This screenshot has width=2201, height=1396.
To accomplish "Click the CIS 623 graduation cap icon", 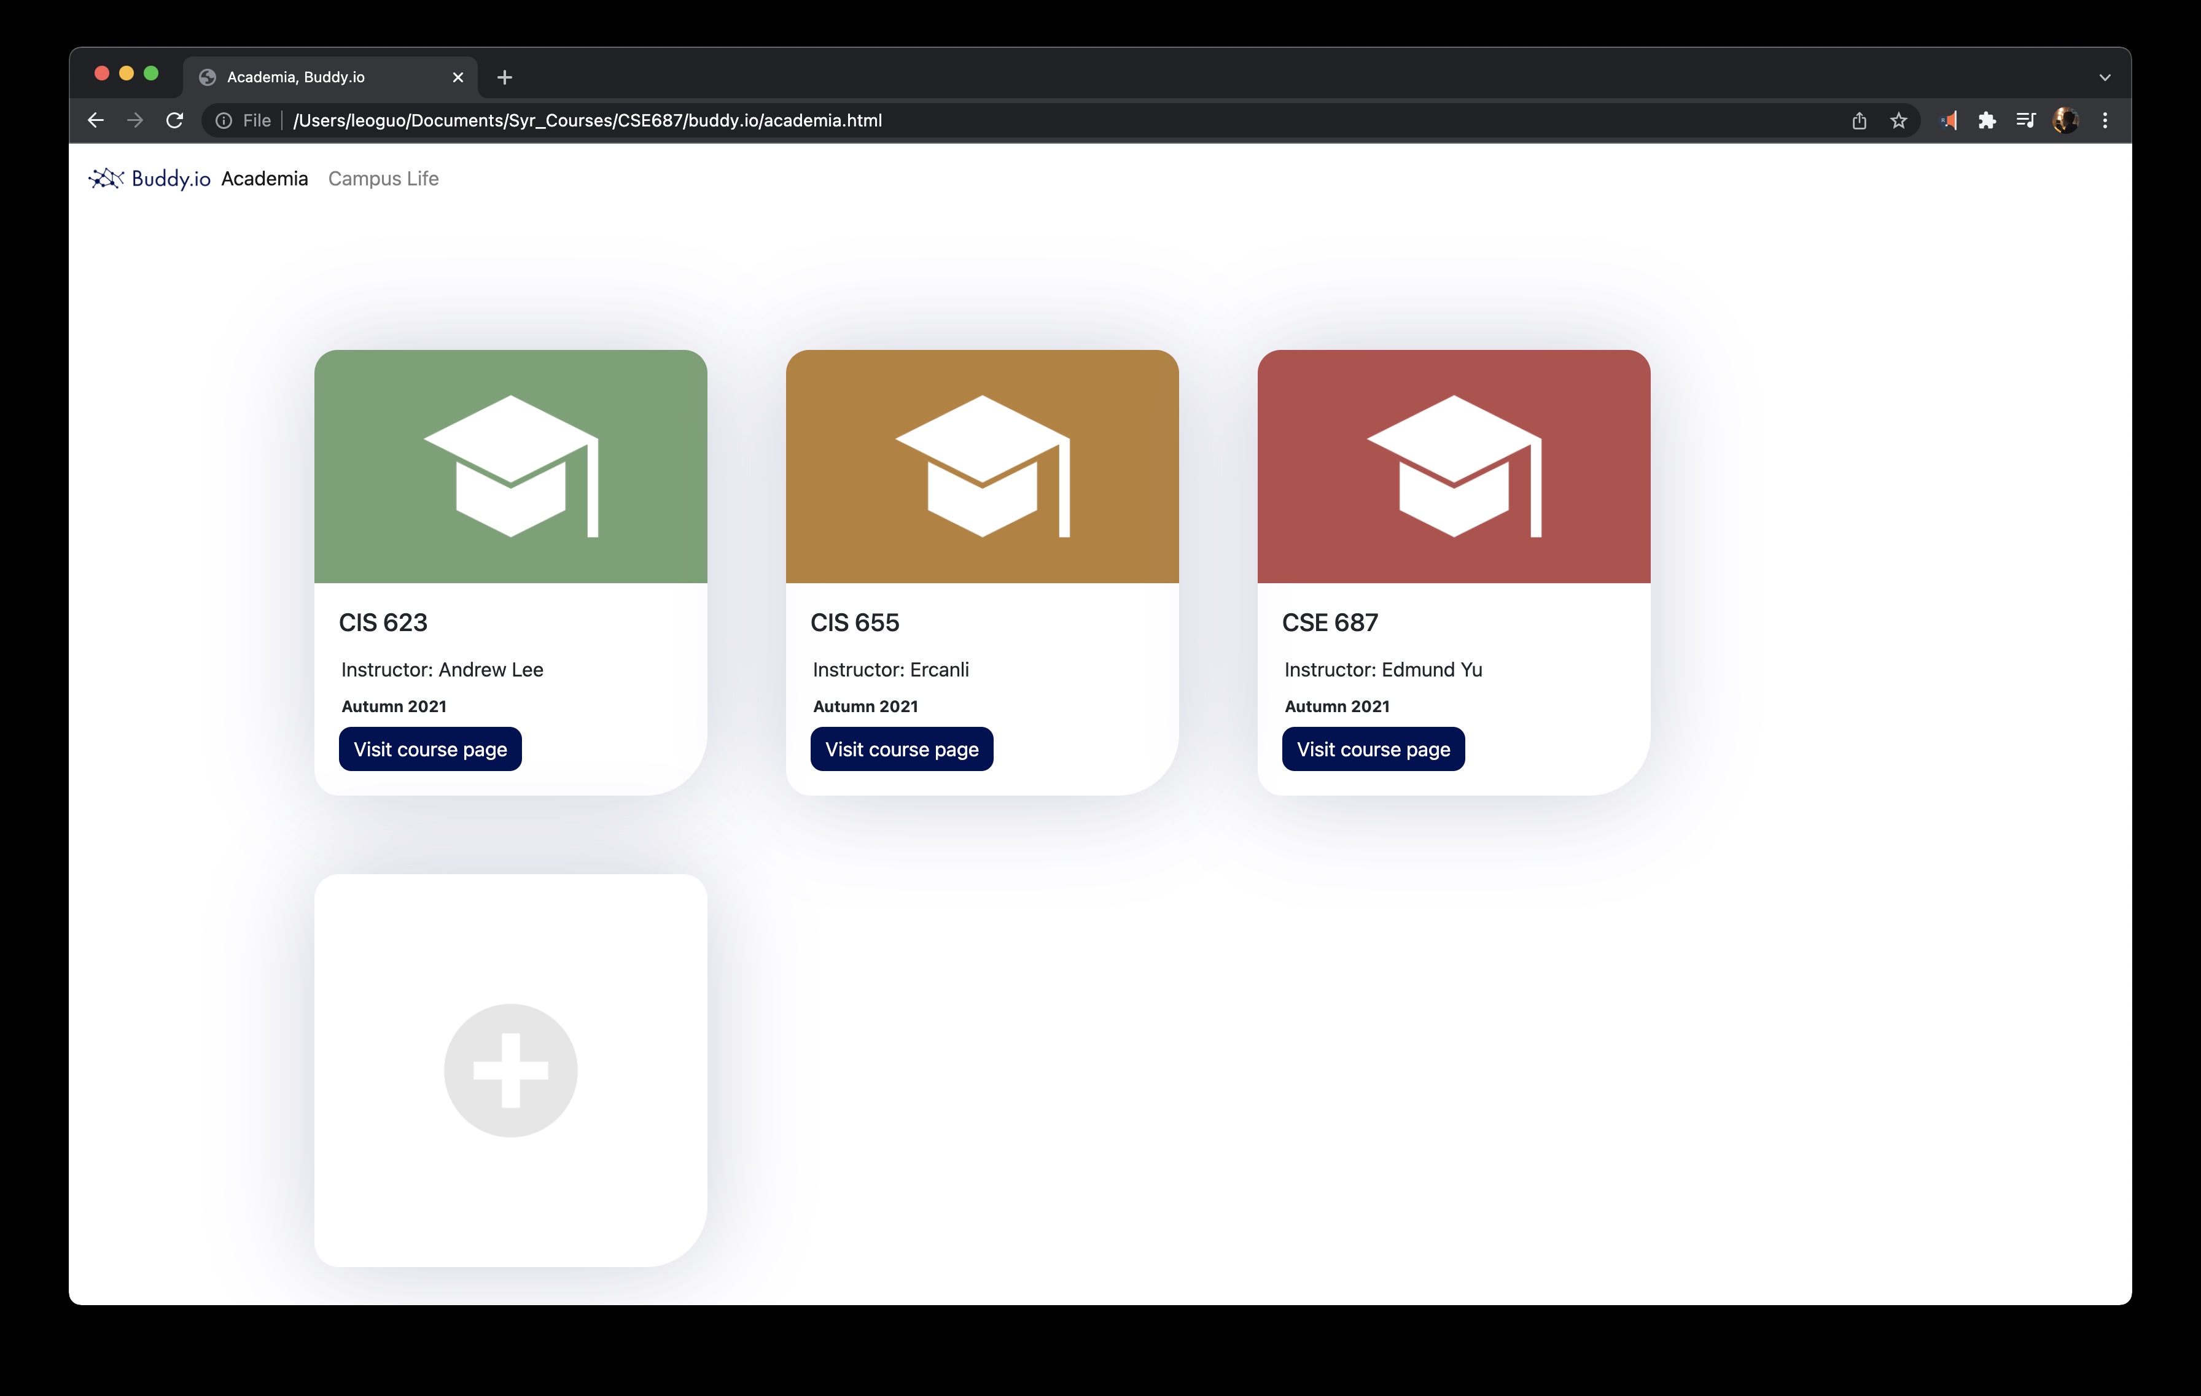I will pos(510,466).
